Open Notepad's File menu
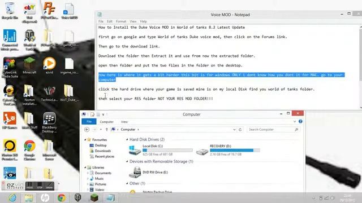 click(x=101, y=21)
